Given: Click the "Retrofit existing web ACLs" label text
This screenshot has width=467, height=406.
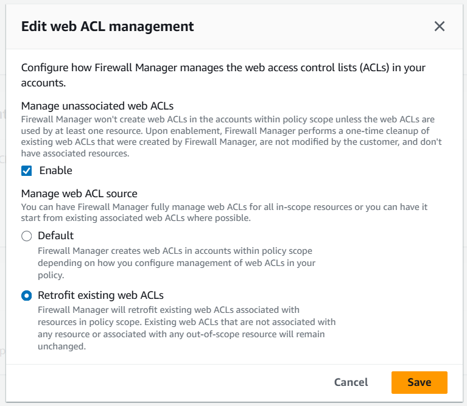Looking at the screenshot, I should [x=100, y=296].
